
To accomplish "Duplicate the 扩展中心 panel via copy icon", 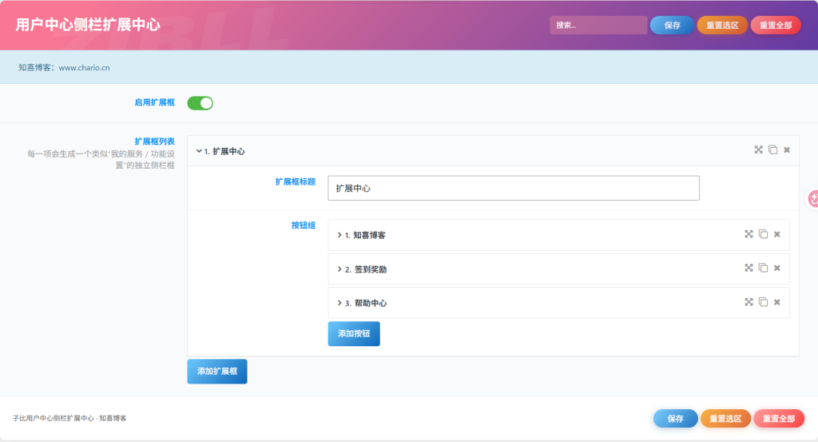I will pos(772,149).
